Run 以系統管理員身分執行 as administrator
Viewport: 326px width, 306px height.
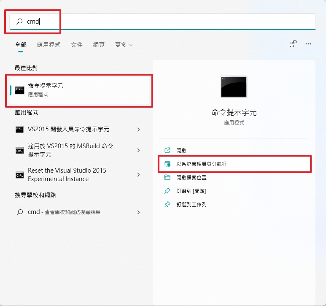point(202,164)
